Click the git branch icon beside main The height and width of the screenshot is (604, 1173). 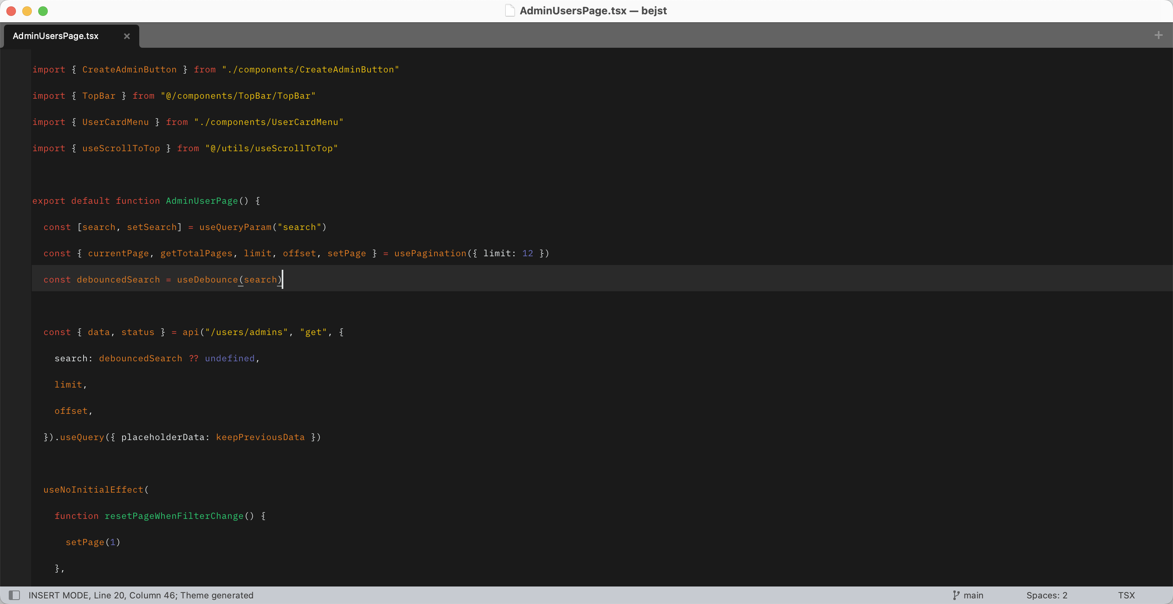(x=956, y=595)
